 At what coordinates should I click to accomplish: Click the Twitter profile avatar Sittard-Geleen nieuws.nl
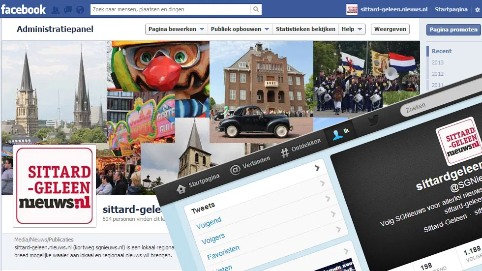(x=460, y=141)
